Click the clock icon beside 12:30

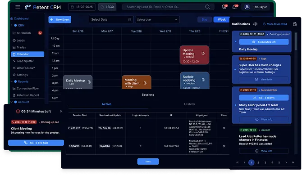click(102, 7)
